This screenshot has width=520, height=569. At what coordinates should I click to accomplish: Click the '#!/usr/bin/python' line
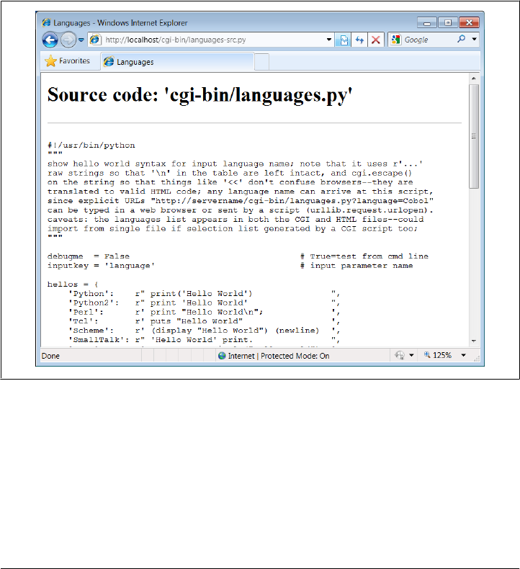(x=91, y=145)
